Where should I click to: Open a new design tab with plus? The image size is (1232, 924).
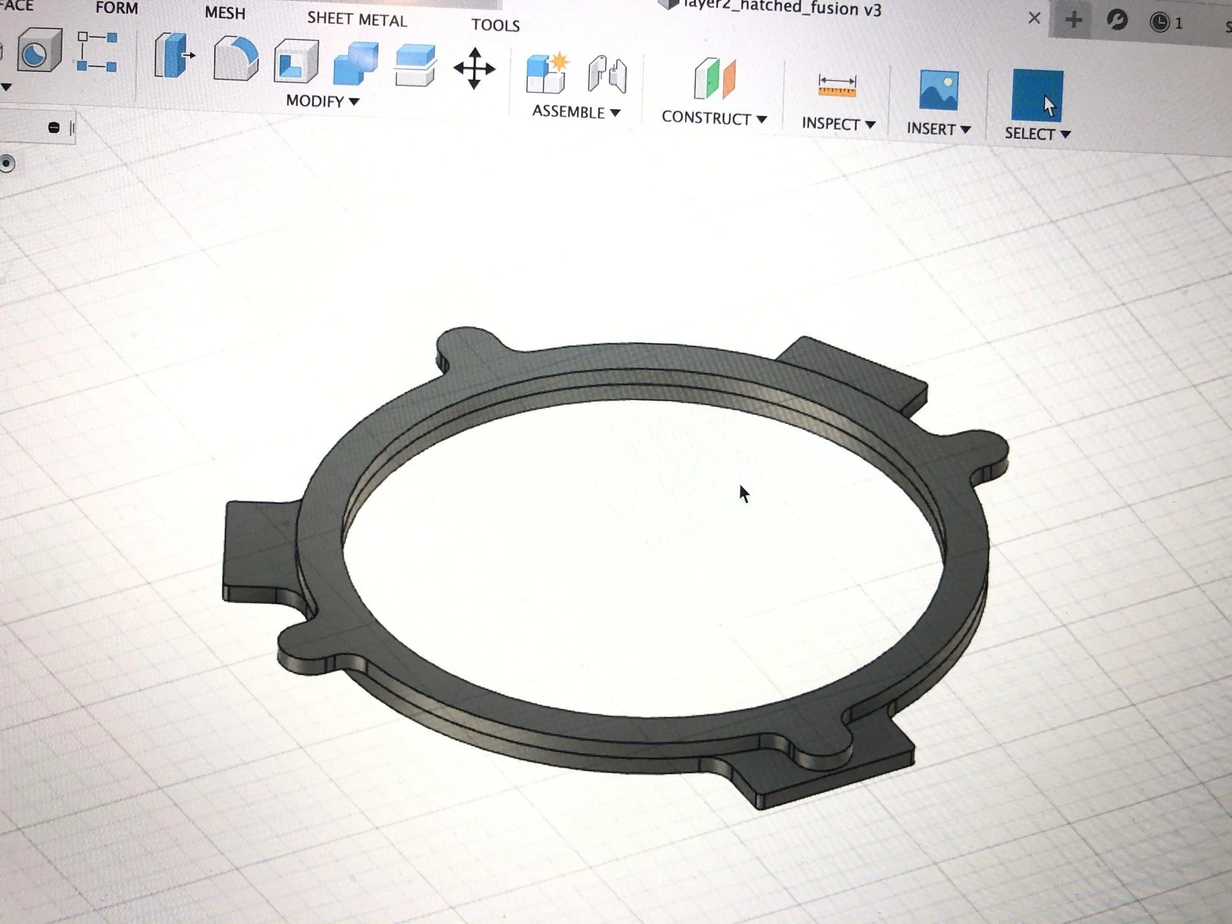click(x=1074, y=19)
